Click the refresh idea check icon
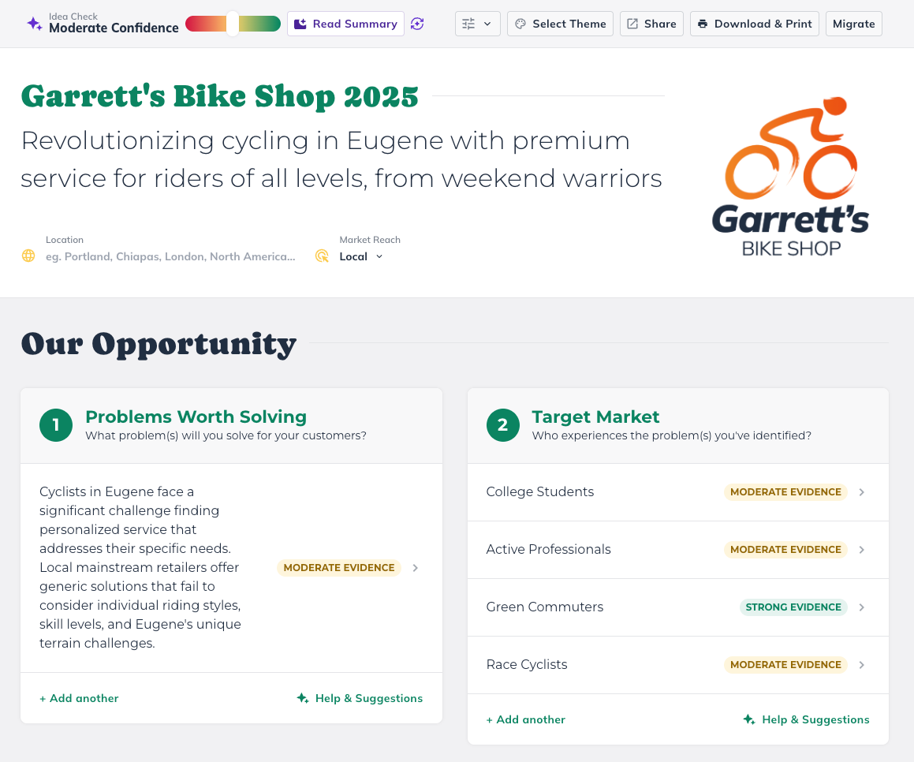 416,24
